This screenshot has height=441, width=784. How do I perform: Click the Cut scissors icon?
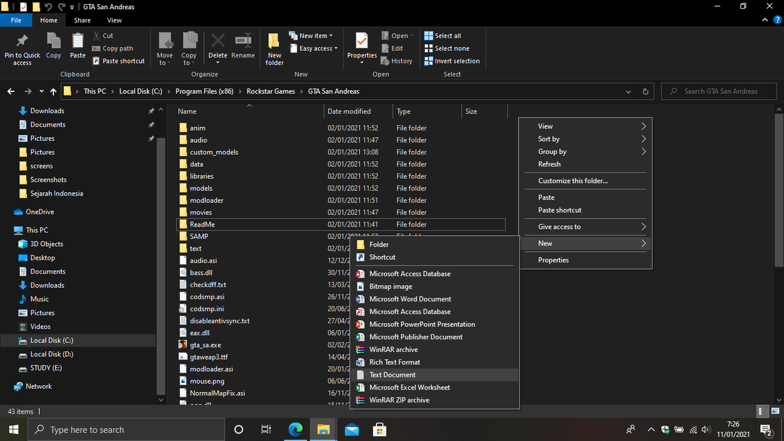(x=97, y=36)
